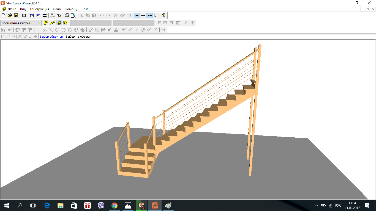Click the align right icon beside the grey dropdowns

172,23
